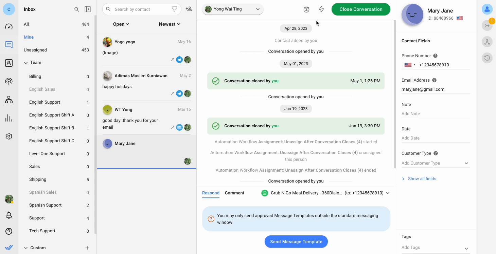The height and width of the screenshot is (254, 496).
Task: Click the Send Message Template button
Action: click(x=296, y=241)
